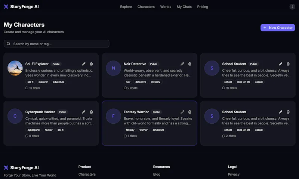The width and height of the screenshot is (299, 179).
Task: Edit the Noir Detective character
Action: pyautogui.click(x=182, y=64)
